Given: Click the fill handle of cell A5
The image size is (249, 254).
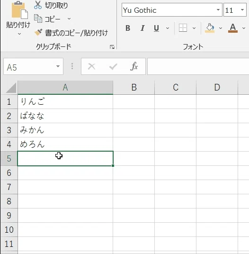Looking at the screenshot, I should click(113, 165).
